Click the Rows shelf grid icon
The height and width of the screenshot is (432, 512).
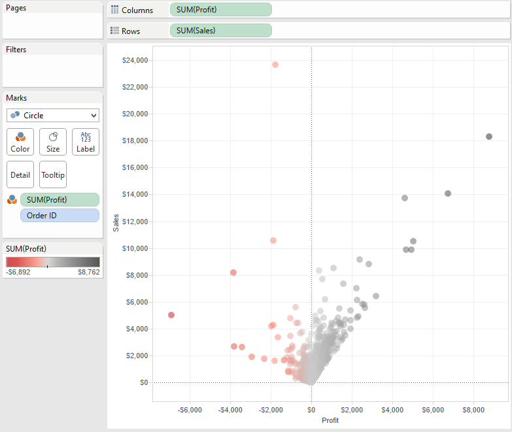(x=114, y=31)
